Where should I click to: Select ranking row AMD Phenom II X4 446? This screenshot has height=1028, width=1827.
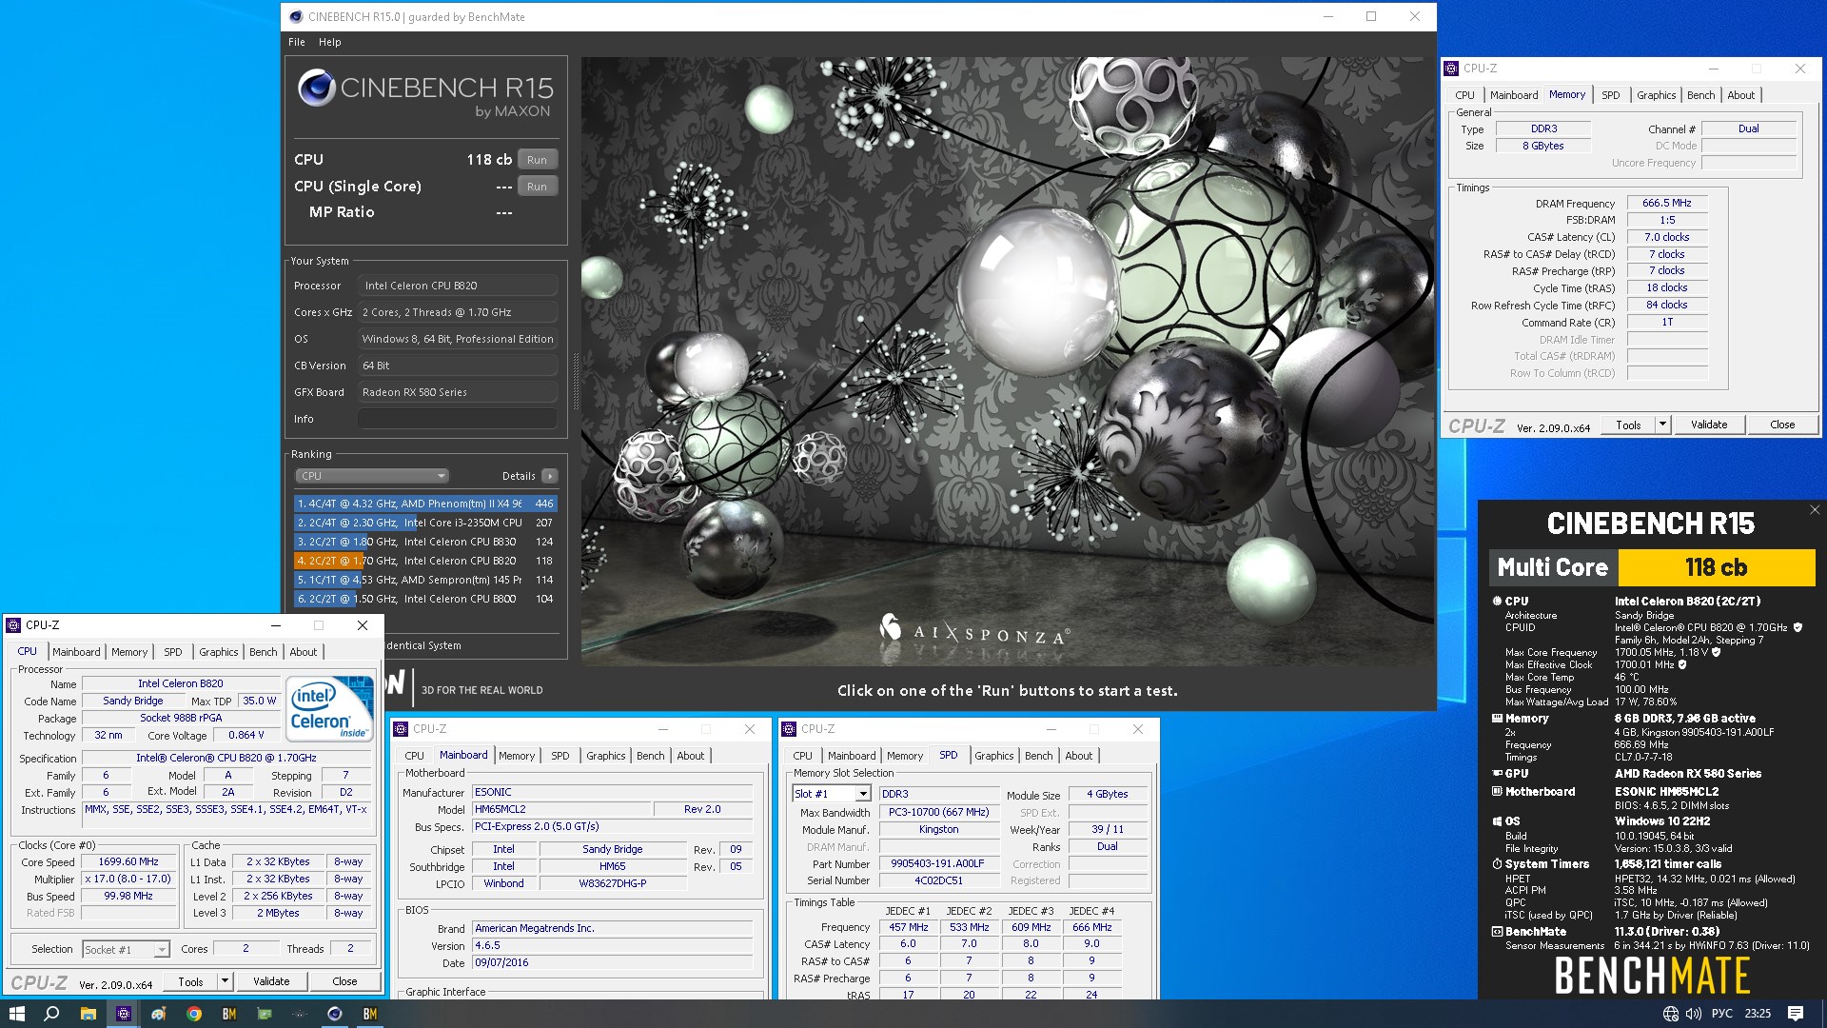tap(425, 504)
